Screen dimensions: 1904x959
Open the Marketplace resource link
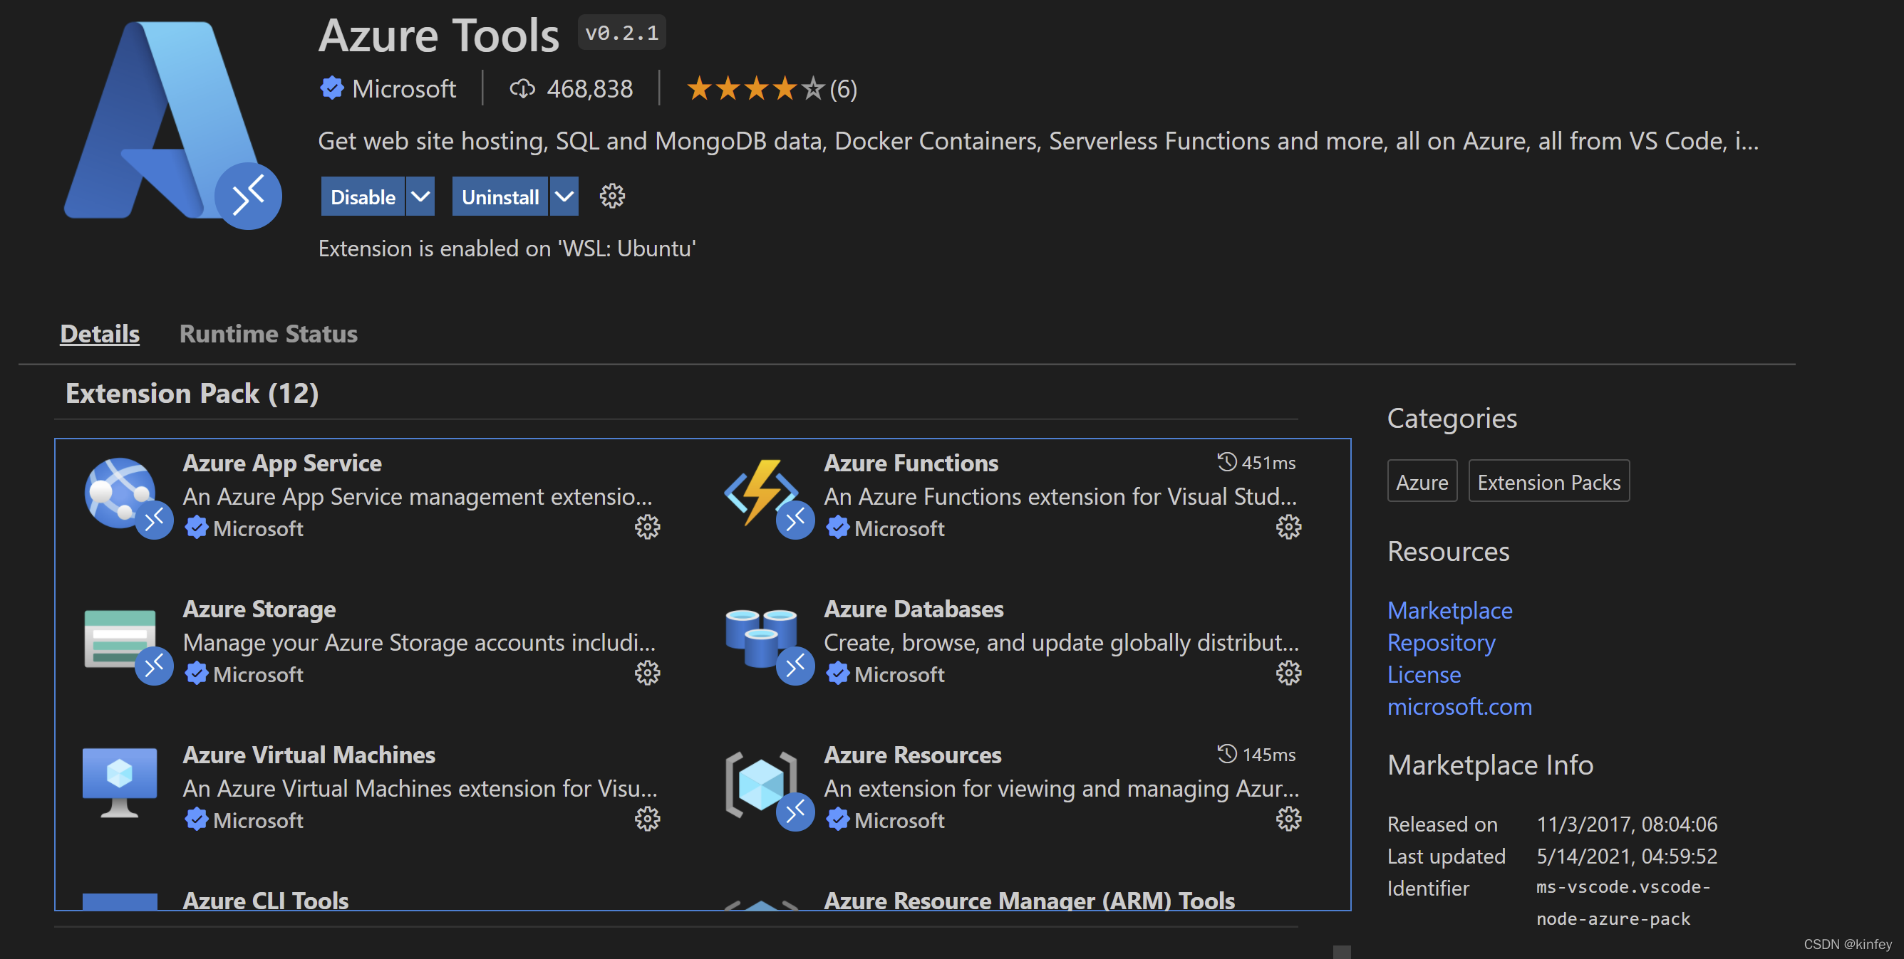1449,611
